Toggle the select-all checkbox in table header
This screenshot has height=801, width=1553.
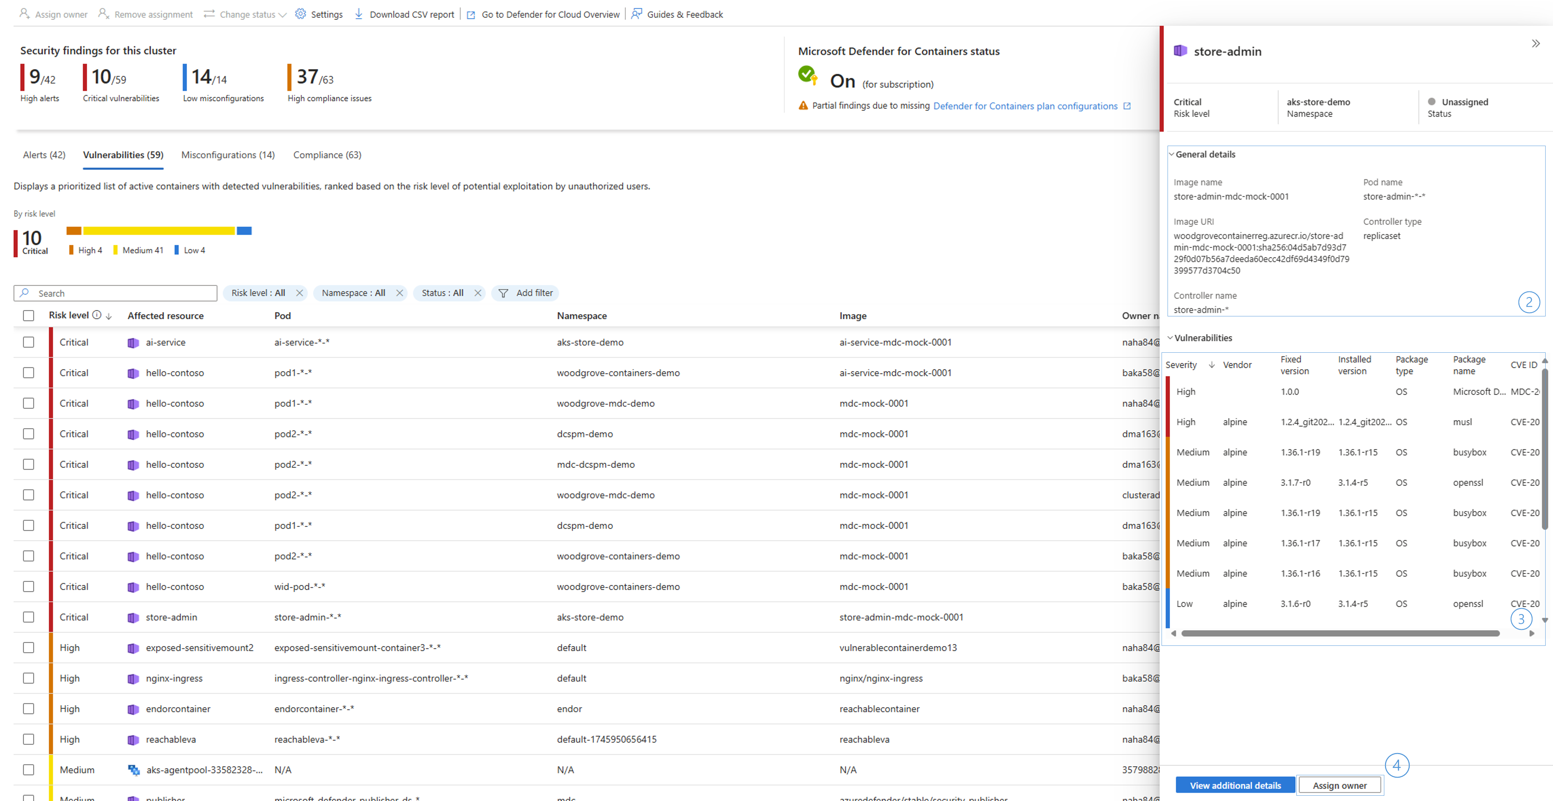click(28, 316)
